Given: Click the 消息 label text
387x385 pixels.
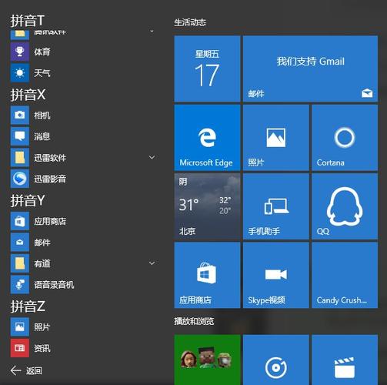Looking at the screenshot, I should 42,136.
